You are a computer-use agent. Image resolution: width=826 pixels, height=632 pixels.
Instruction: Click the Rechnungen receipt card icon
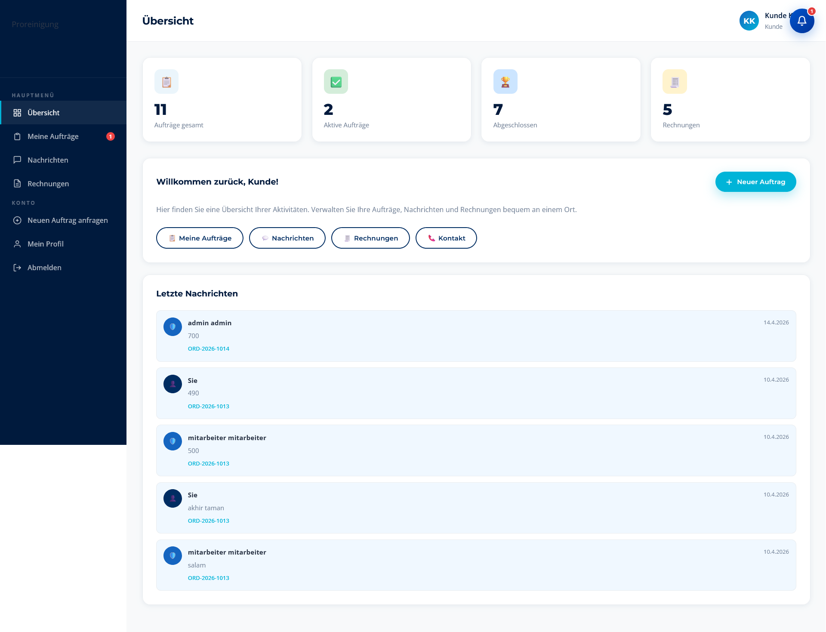click(x=675, y=82)
